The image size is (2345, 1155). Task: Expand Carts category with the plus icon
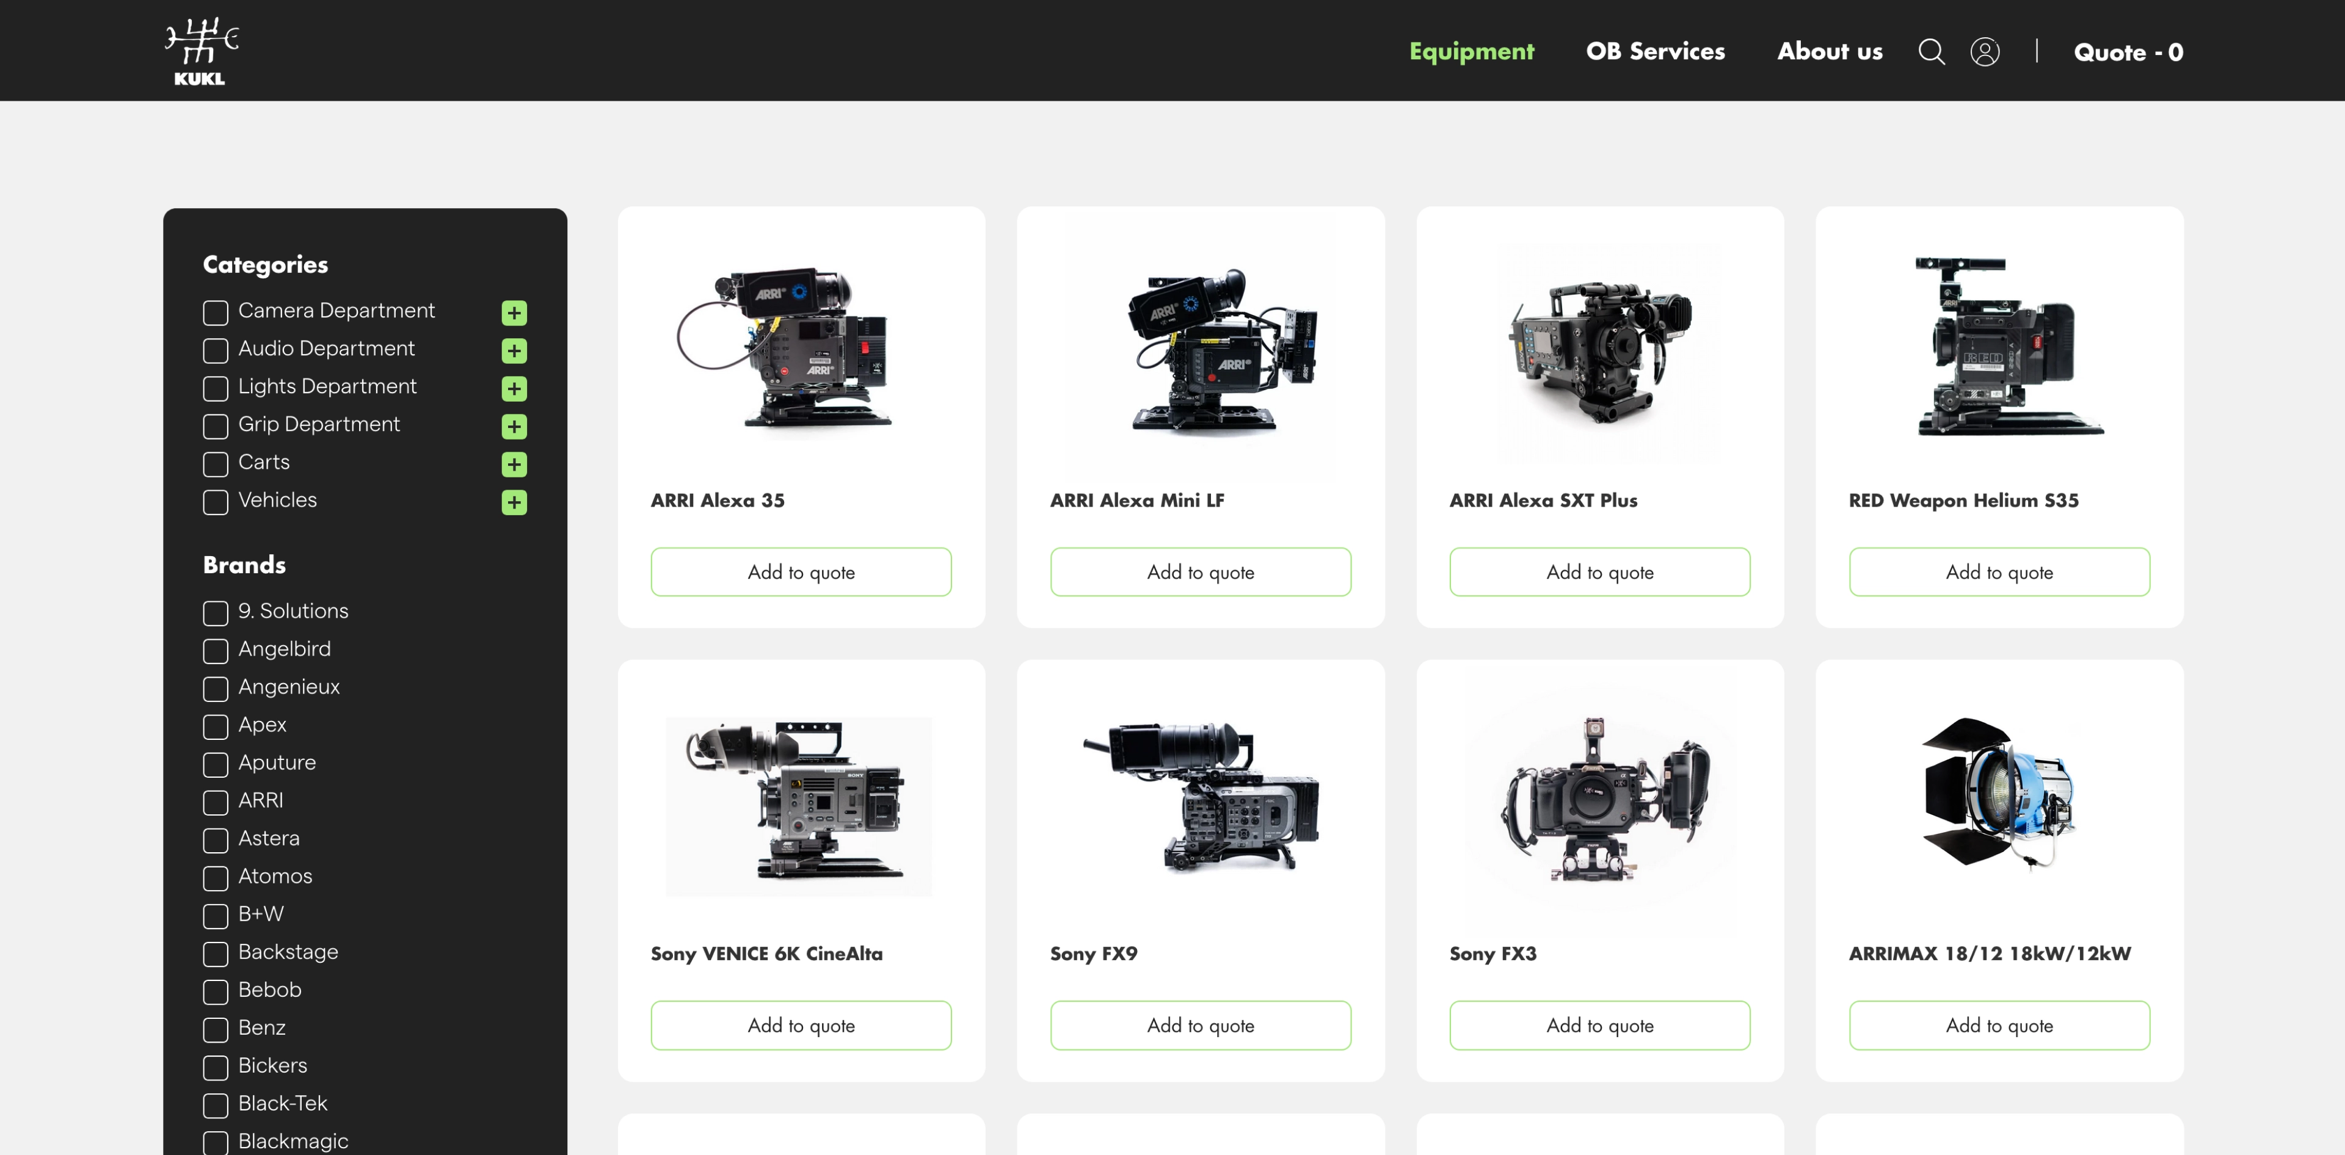pos(514,464)
